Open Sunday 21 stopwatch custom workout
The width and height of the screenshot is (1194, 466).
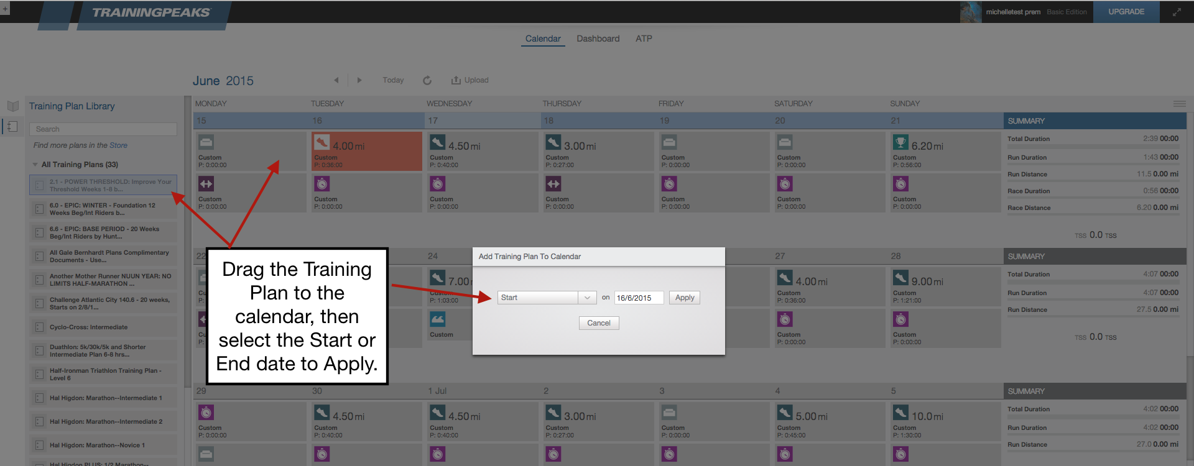click(946, 193)
